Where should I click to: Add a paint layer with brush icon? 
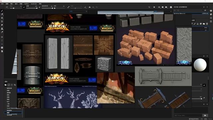[195, 24]
